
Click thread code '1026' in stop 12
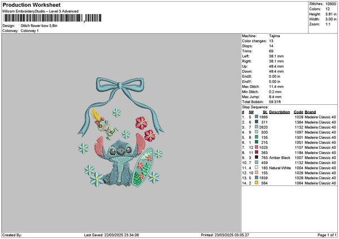[299, 173]
